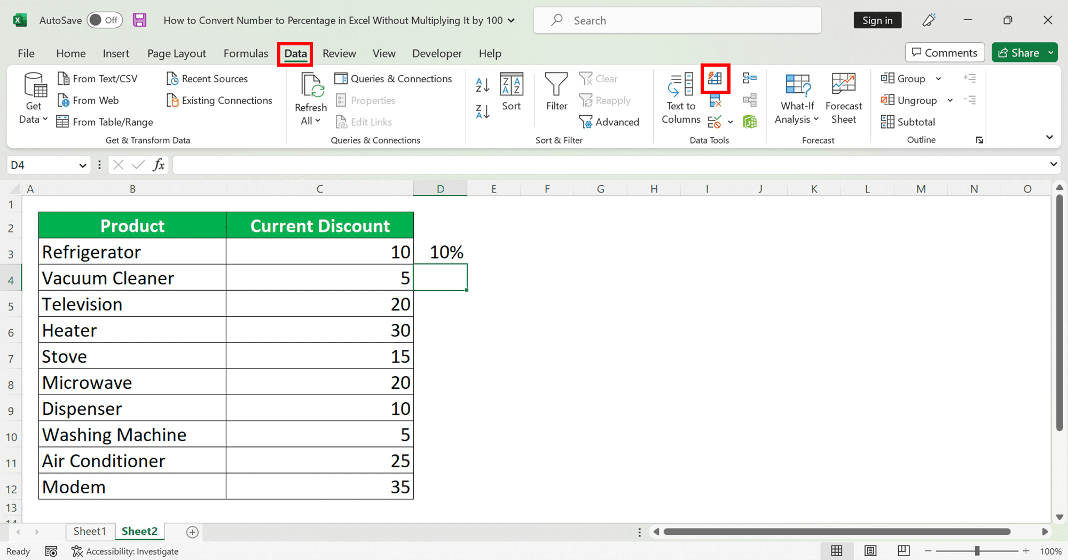Viewport: 1068px width, 560px height.
Task: Open Advanced filter options
Action: tap(609, 122)
